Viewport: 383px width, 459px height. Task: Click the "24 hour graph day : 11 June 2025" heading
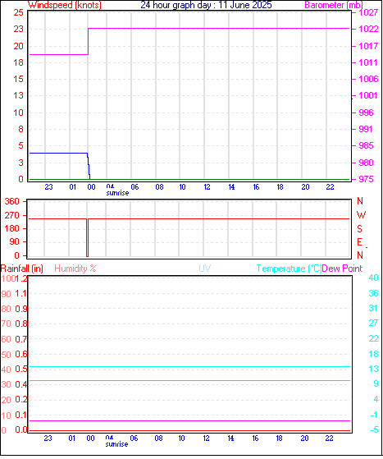[x=206, y=5]
